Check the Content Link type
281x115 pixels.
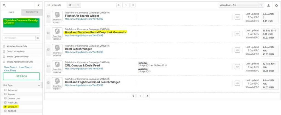click(5, 98)
